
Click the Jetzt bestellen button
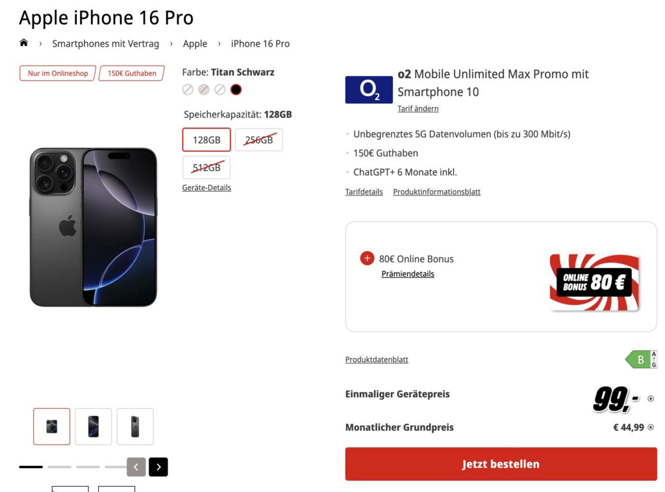(x=501, y=464)
